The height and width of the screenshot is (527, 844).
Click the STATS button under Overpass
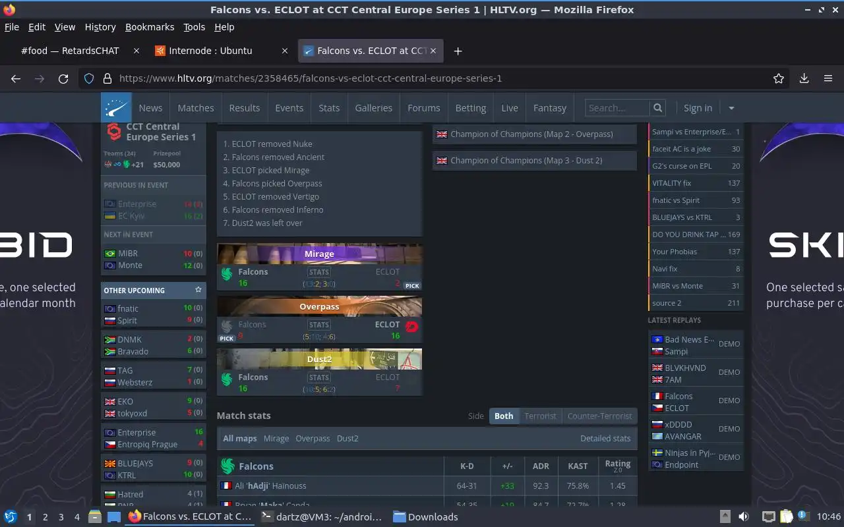[x=319, y=325]
